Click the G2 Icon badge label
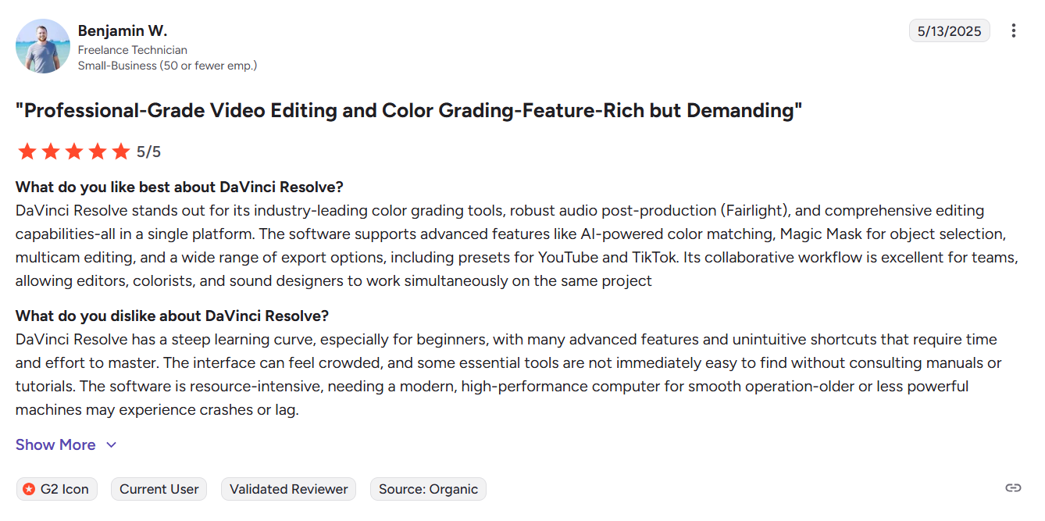1045x521 pixels. [x=64, y=489]
